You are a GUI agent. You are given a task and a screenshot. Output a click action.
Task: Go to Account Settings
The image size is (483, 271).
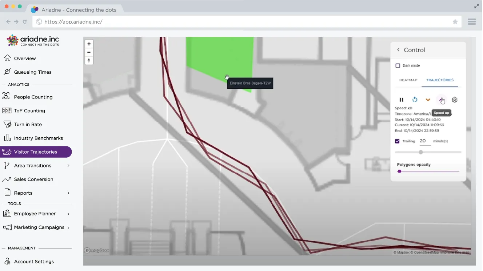34,262
